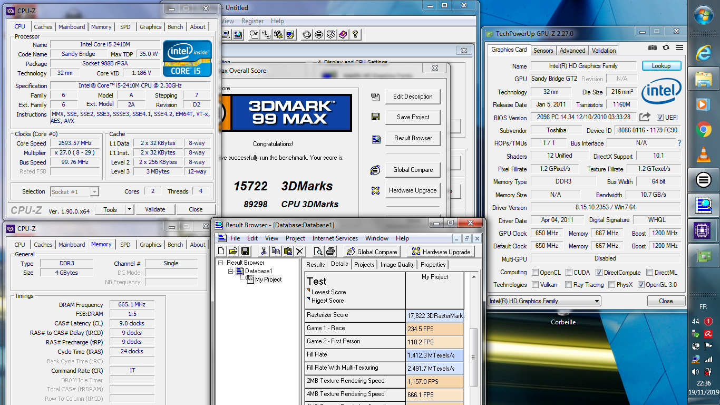Click the striped circle icon in 3DMark toolbar

[x=319, y=35]
